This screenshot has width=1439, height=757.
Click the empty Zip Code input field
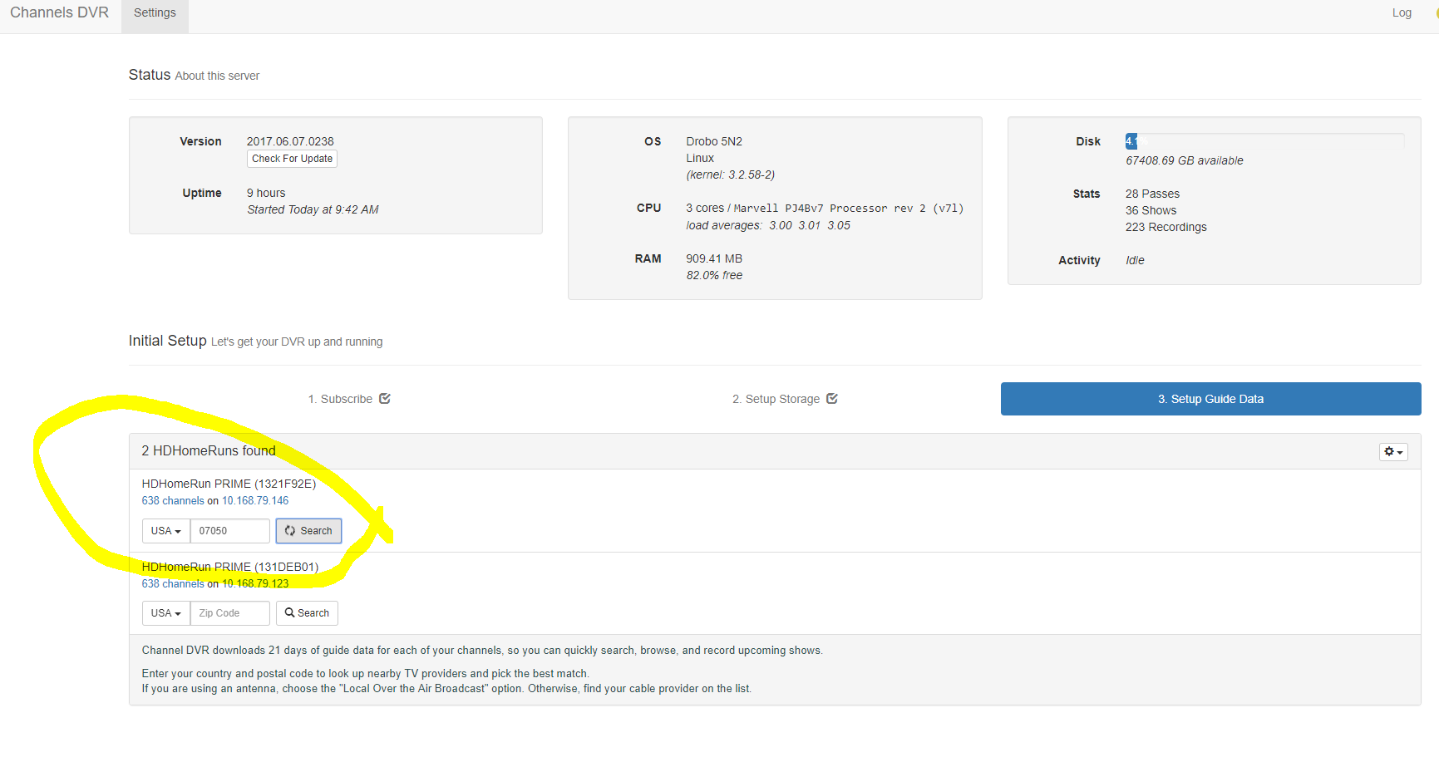pos(229,613)
